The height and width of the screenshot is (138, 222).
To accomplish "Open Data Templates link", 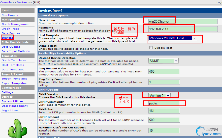I will click(x=13, y=69).
